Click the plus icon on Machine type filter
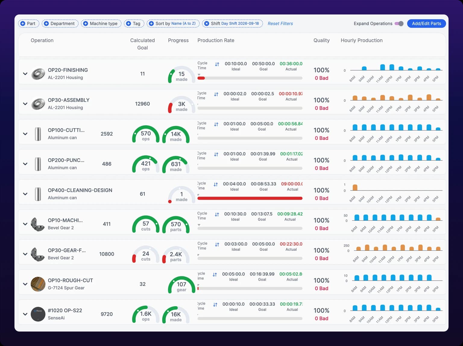 86,24
